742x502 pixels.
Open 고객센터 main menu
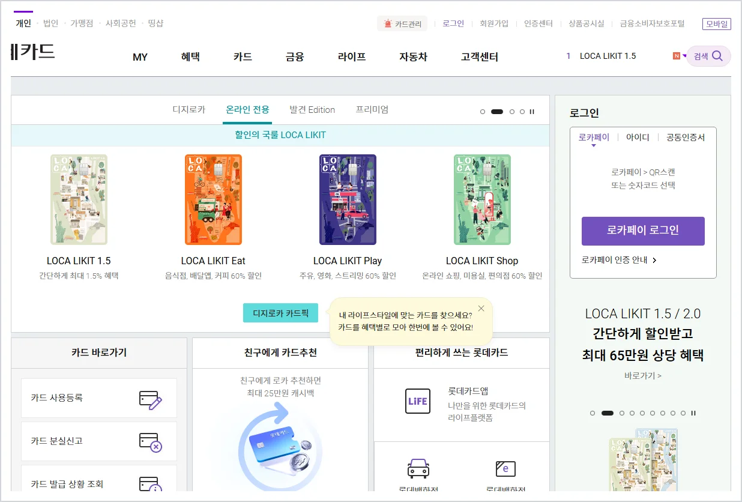480,57
